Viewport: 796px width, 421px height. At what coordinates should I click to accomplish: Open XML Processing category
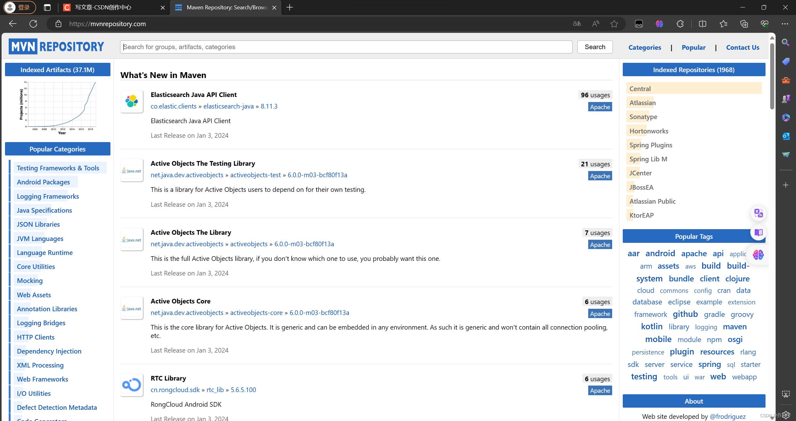(40, 365)
